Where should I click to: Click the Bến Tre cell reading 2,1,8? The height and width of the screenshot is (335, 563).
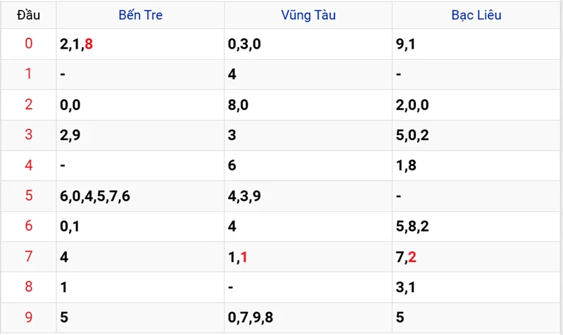(x=77, y=44)
